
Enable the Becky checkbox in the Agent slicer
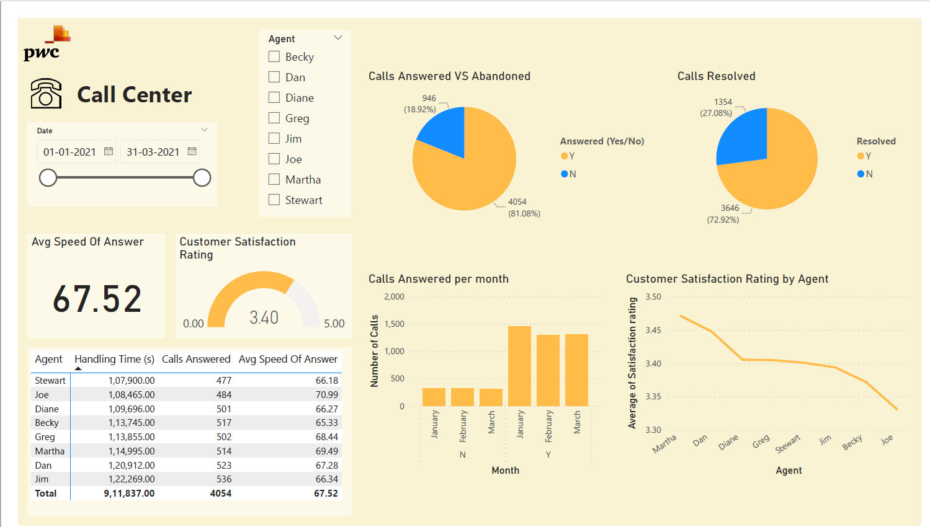[274, 56]
